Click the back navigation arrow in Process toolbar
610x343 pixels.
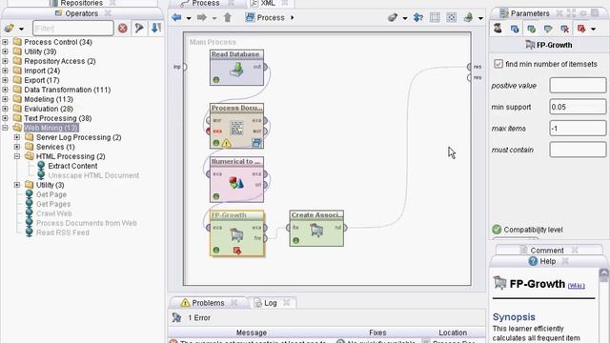pos(176,17)
